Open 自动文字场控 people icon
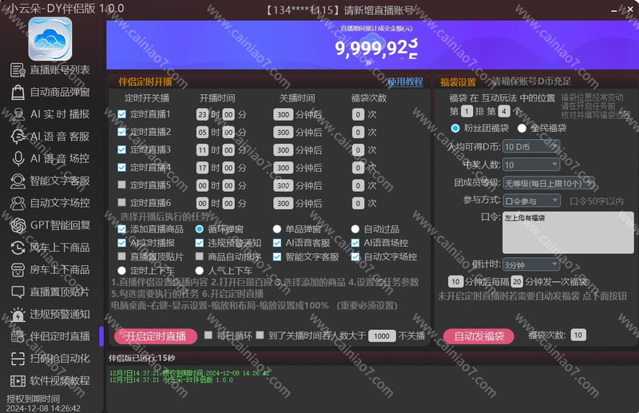 click(x=18, y=203)
